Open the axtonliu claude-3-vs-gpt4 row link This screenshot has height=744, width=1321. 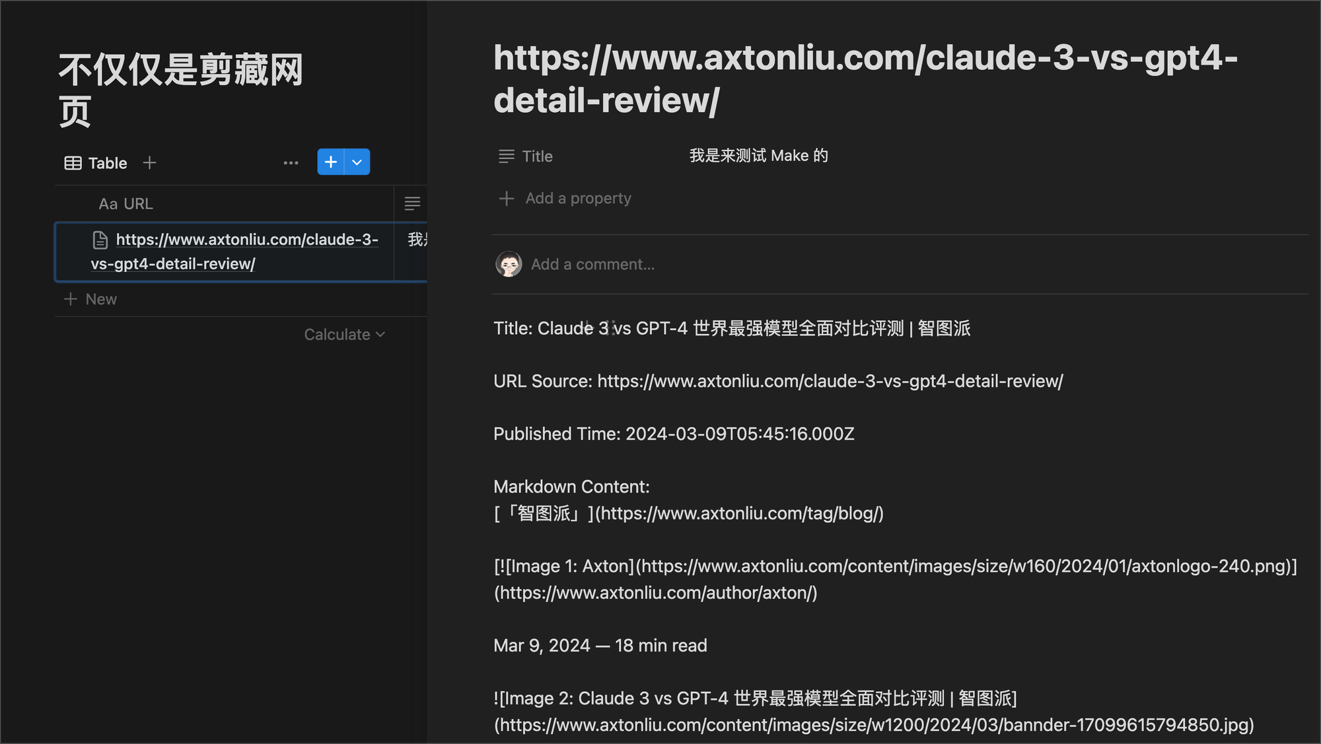[x=247, y=240]
